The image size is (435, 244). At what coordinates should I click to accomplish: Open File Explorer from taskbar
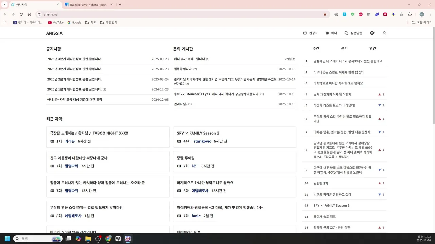click(88, 239)
